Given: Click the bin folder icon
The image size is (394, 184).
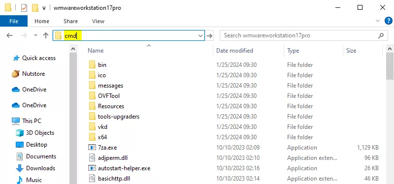Looking at the screenshot, I should coord(92,65).
